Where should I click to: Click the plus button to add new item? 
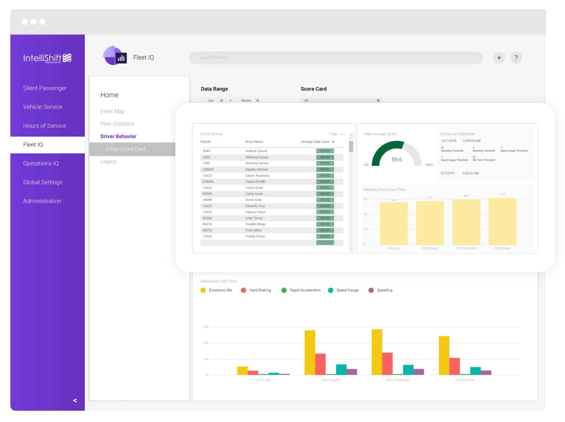point(499,57)
